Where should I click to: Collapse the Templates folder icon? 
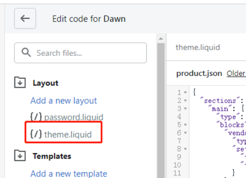point(20,155)
